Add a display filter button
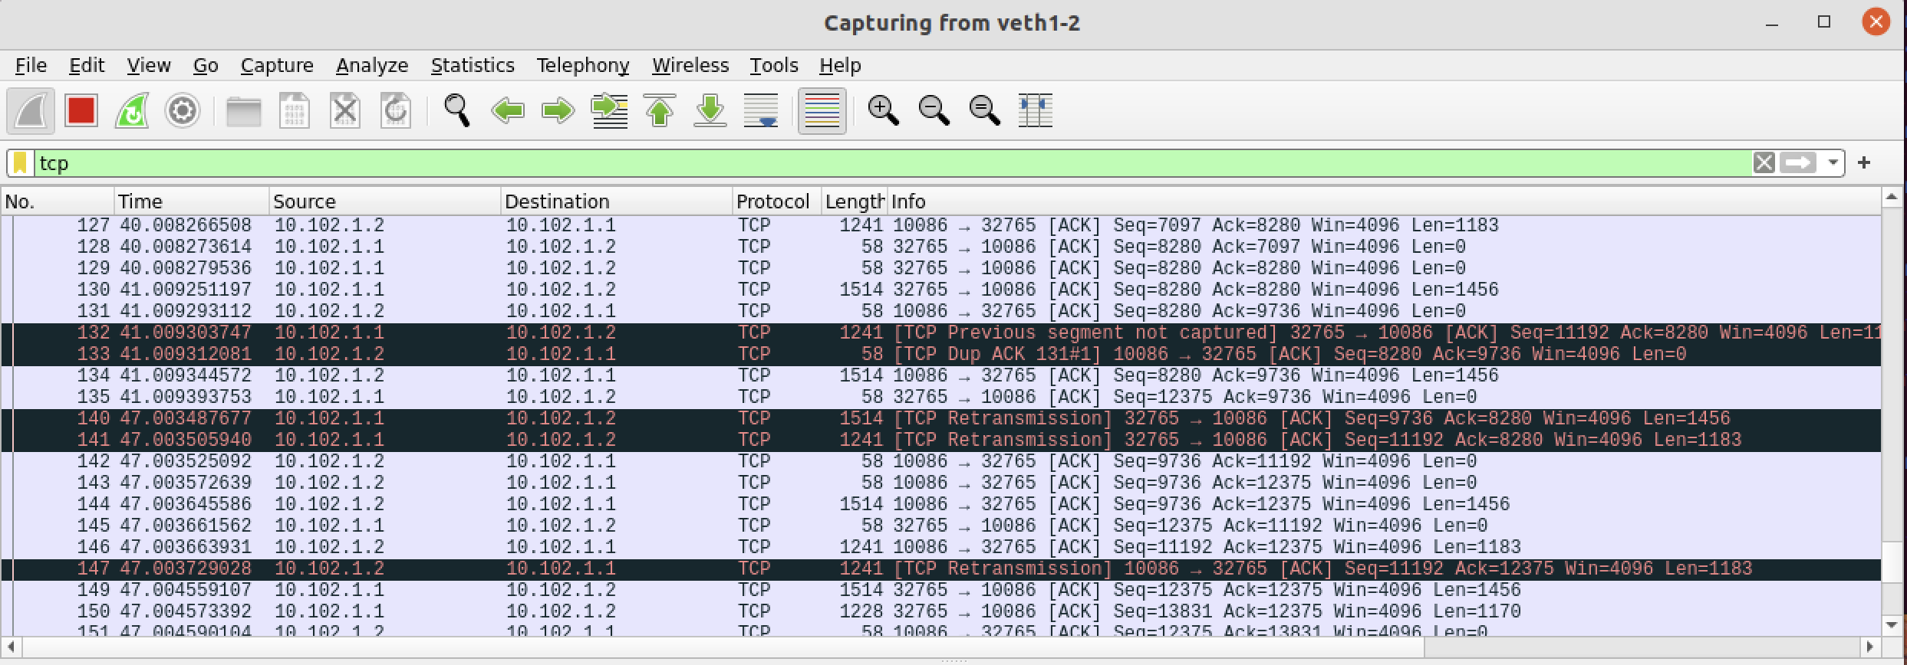Viewport: 1907px width, 665px height. [x=1864, y=162]
